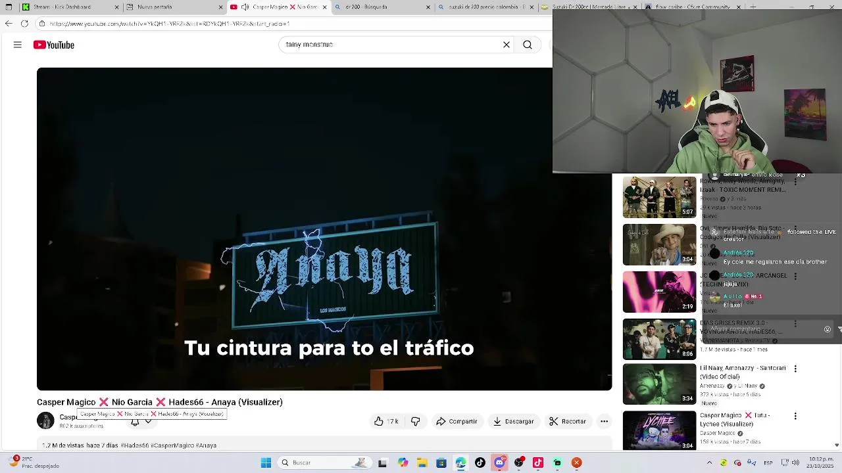The width and height of the screenshot is (842, 473).
Task: Open the Lil Naay Santcrari thumbnail
Action: (x=659, y=384)
